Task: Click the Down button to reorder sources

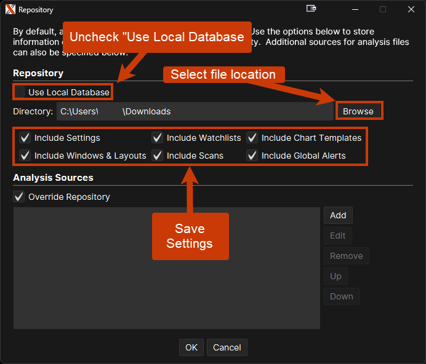Action: [341, 296]
